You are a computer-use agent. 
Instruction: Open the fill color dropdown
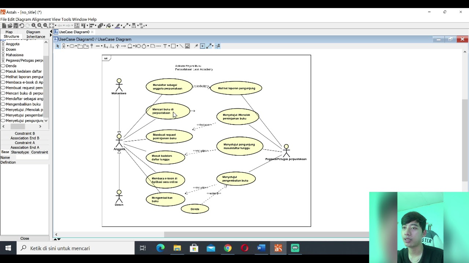coord(112,26)
